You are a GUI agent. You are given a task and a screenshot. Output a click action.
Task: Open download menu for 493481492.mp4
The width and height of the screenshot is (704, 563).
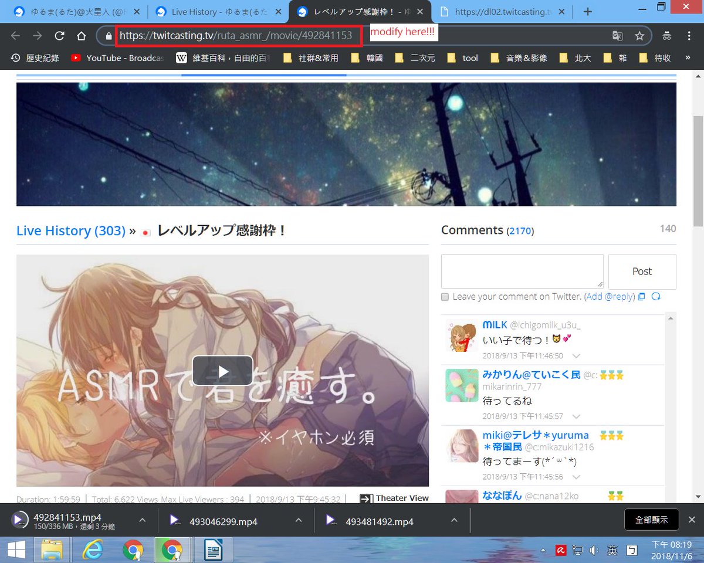(x=455, y=520)
